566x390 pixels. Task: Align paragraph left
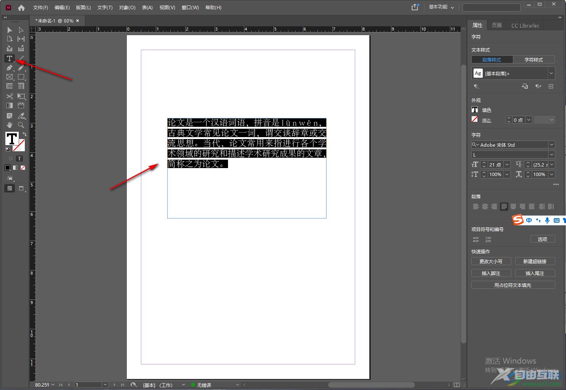pyautogui.click(x=476, y=207)
